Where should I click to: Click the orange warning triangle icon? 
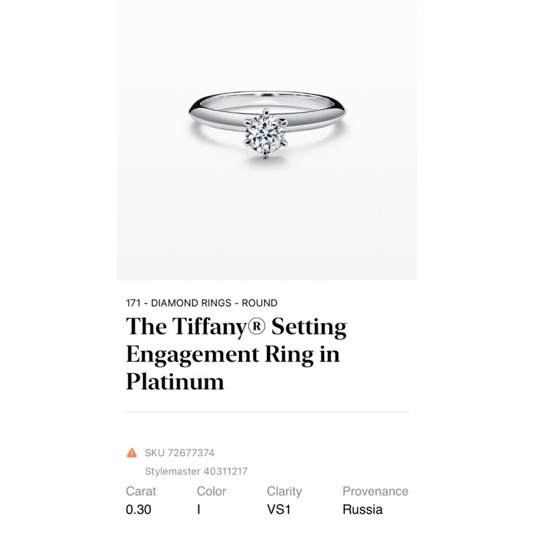click(131, 453)
